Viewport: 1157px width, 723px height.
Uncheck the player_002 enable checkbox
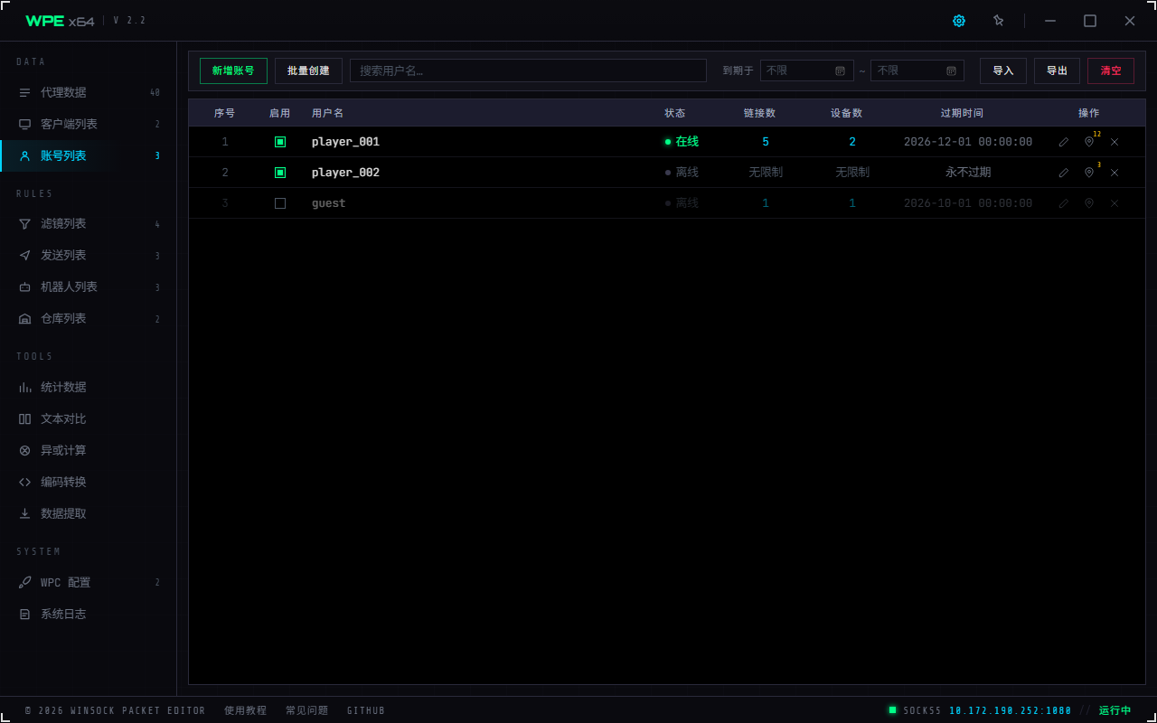[280, 173]
